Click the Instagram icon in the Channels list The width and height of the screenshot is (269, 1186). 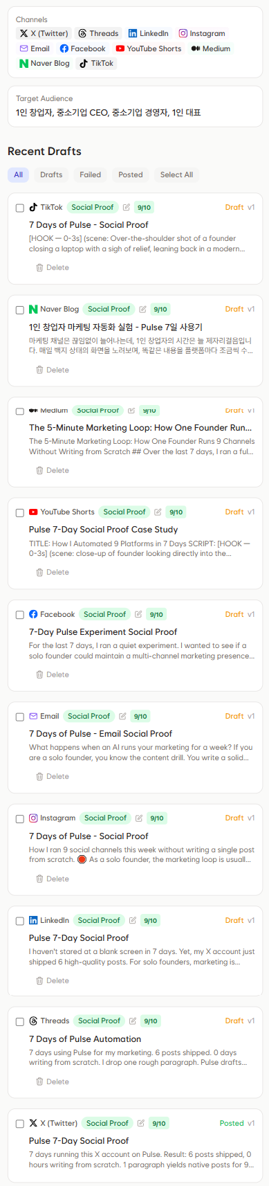(x=183, y=33)
